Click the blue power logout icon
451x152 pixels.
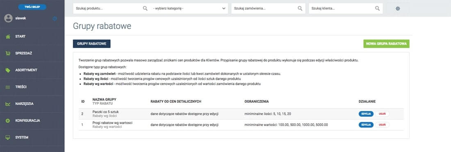pos(55,18)
